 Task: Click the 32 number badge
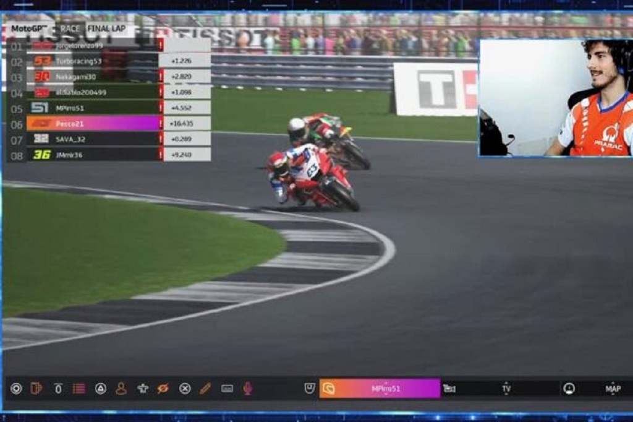(x=41, y=139)
